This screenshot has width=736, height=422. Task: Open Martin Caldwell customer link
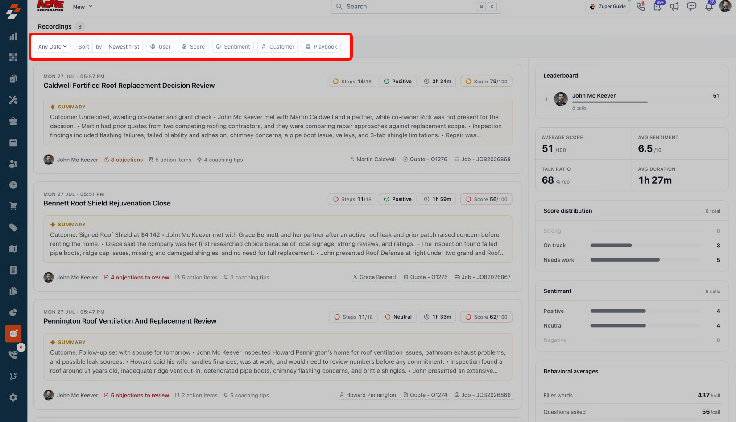[373, 160]
